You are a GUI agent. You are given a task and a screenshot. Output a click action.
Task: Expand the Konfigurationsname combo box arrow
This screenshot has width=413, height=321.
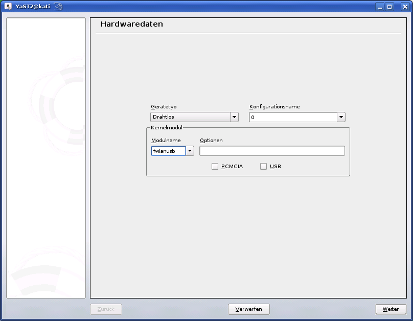pos(341,117)
